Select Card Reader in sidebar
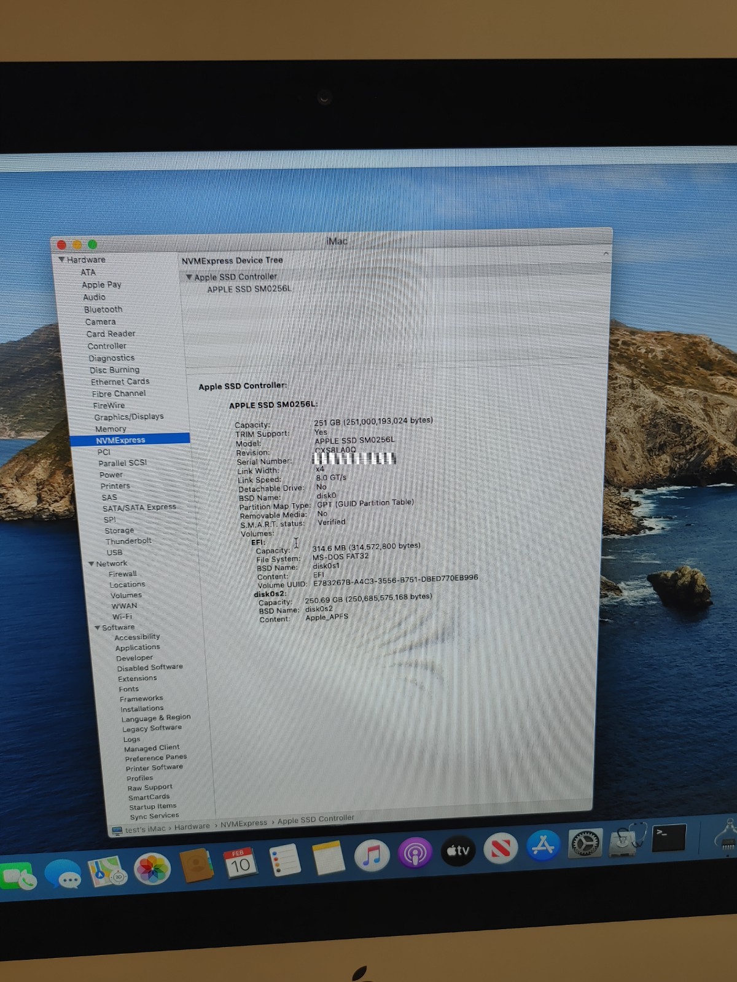 point(111,334)
